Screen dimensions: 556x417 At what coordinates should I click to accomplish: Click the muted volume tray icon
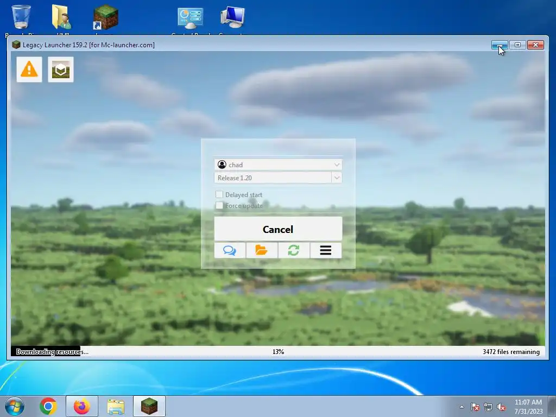click(501, 407)
